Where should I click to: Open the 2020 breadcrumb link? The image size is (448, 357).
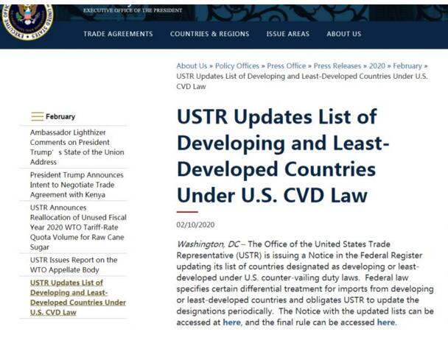pyautogui.click(x=377, y=66)
